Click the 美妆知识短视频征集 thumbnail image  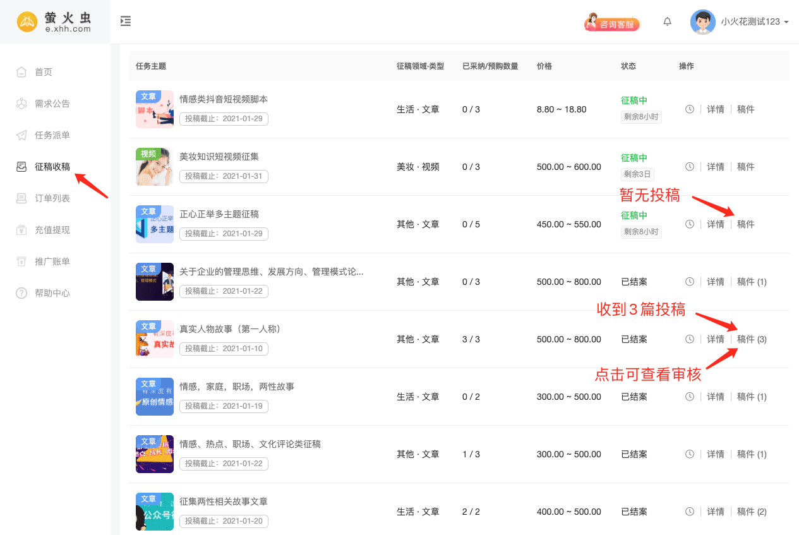click(155, 167)
